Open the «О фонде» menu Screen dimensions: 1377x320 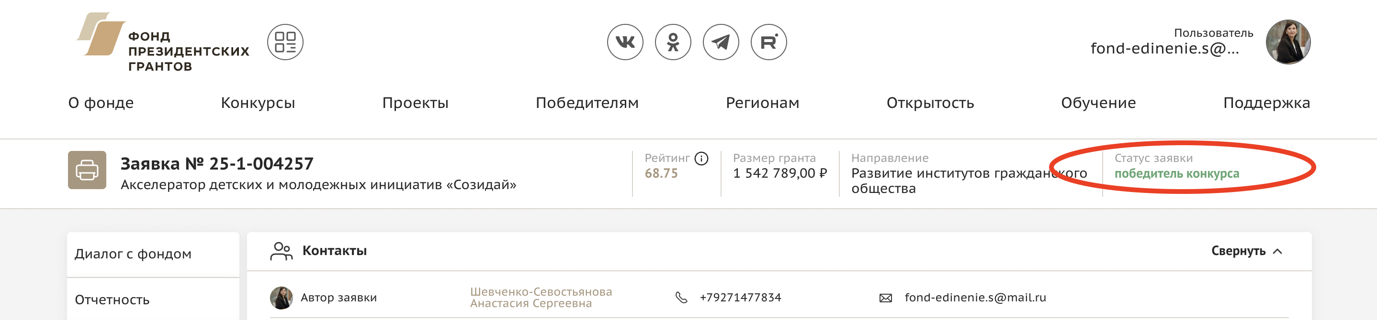[101, 102]
